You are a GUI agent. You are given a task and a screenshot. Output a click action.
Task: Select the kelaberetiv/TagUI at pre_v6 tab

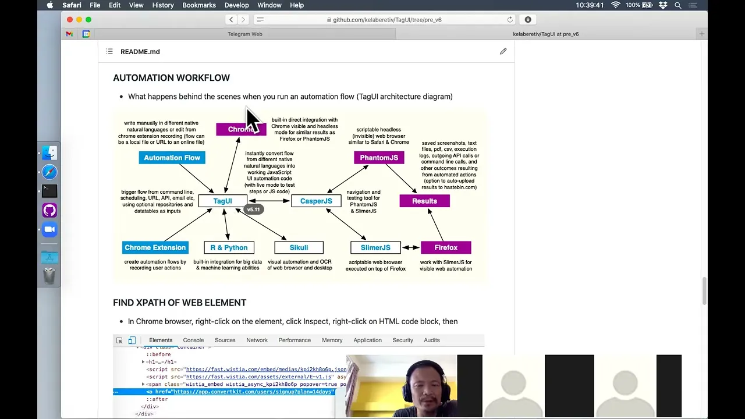click(545, 34)
